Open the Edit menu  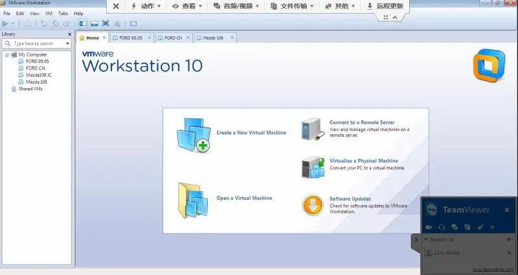click(x=20, y=14)
